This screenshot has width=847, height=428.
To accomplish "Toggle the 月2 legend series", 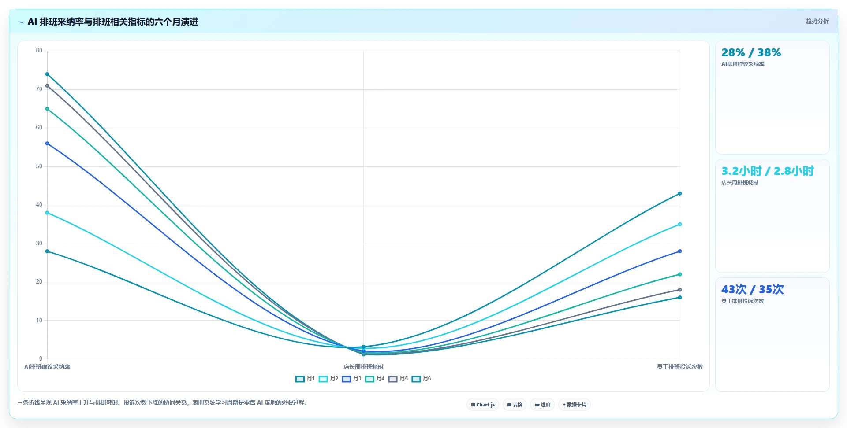I will click(x=328, y=379).
